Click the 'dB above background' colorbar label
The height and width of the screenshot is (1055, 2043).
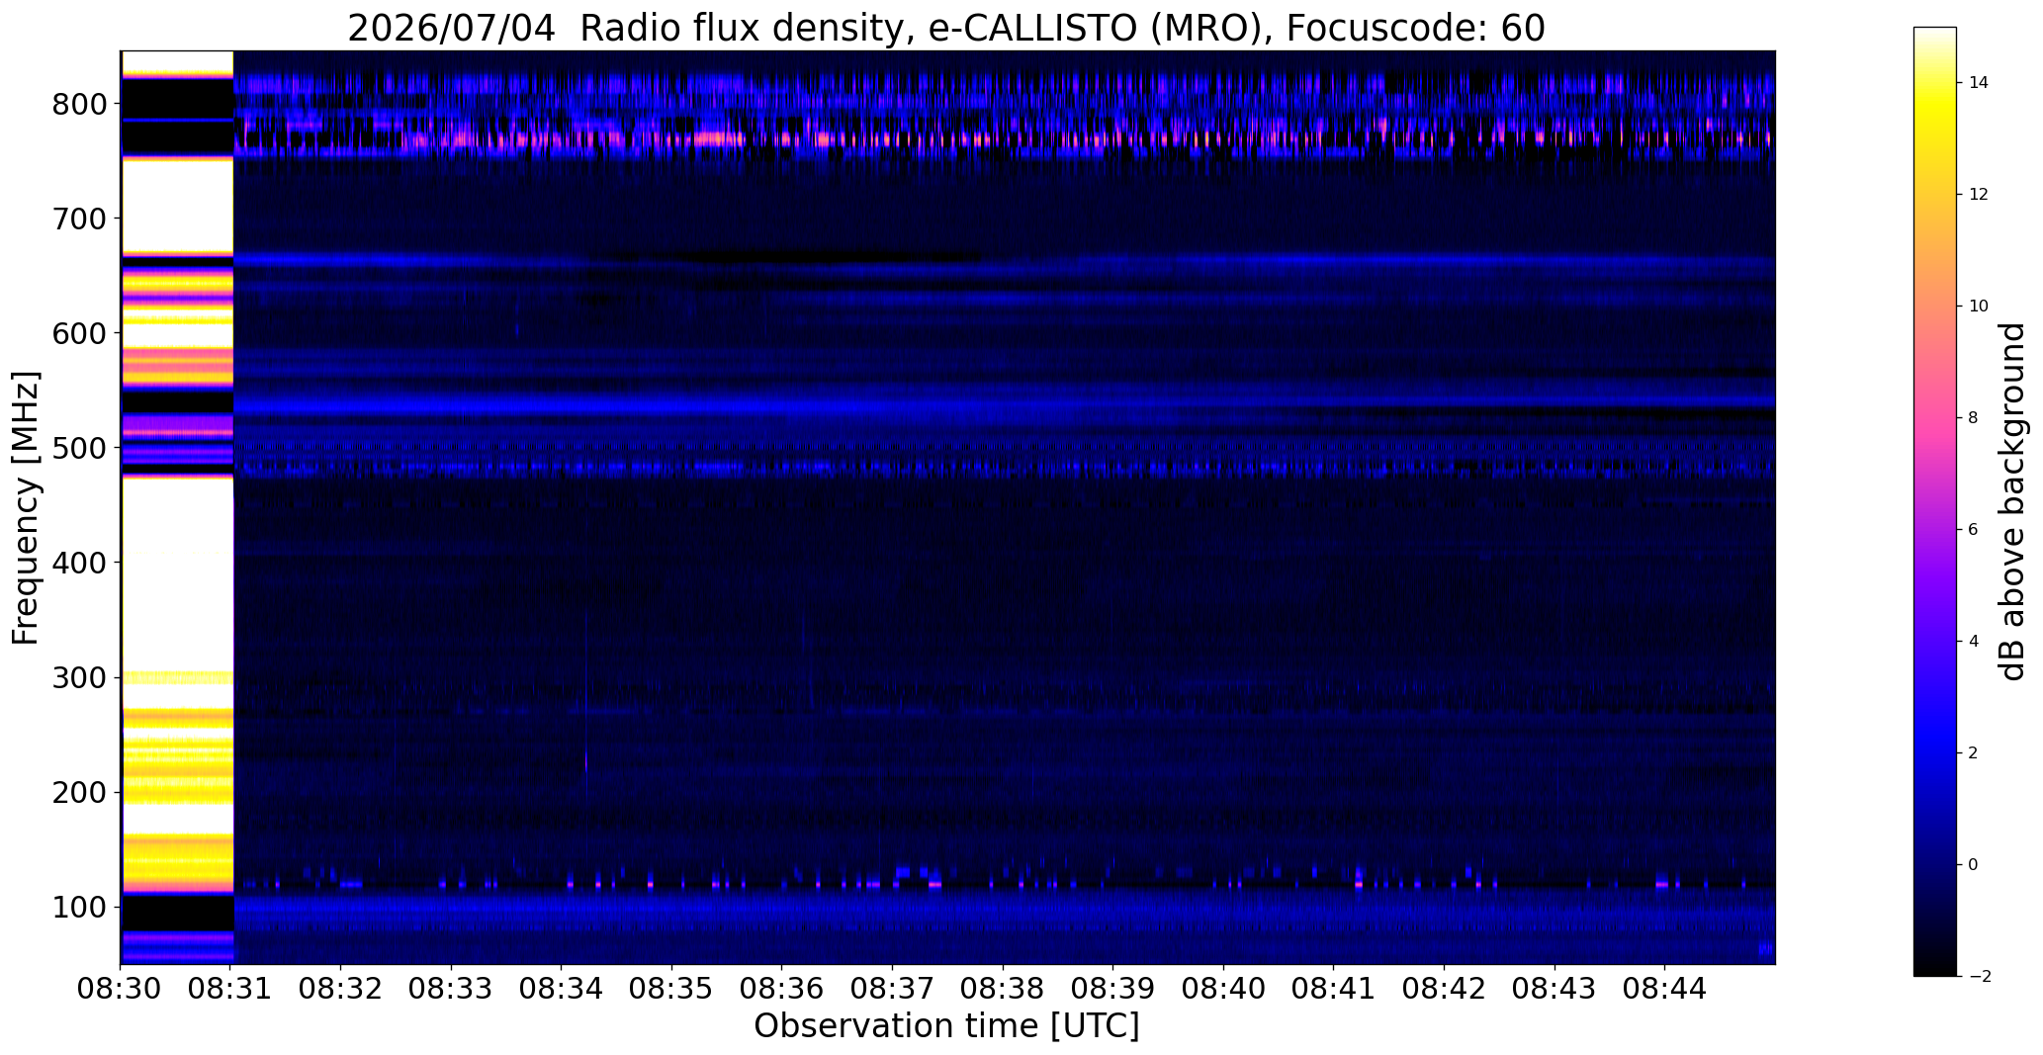point(2011,501)
